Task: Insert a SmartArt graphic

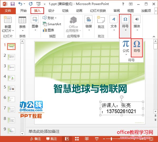Action: [52, 24]
